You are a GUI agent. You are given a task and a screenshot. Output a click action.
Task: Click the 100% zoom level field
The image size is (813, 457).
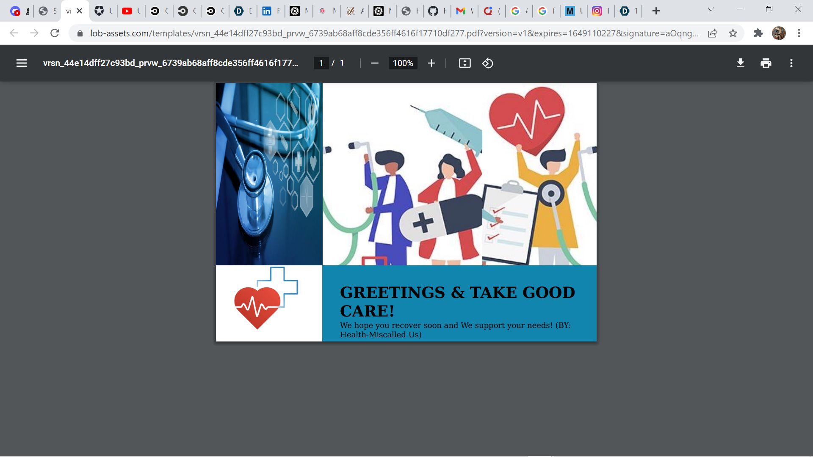(x=403, y=63)
